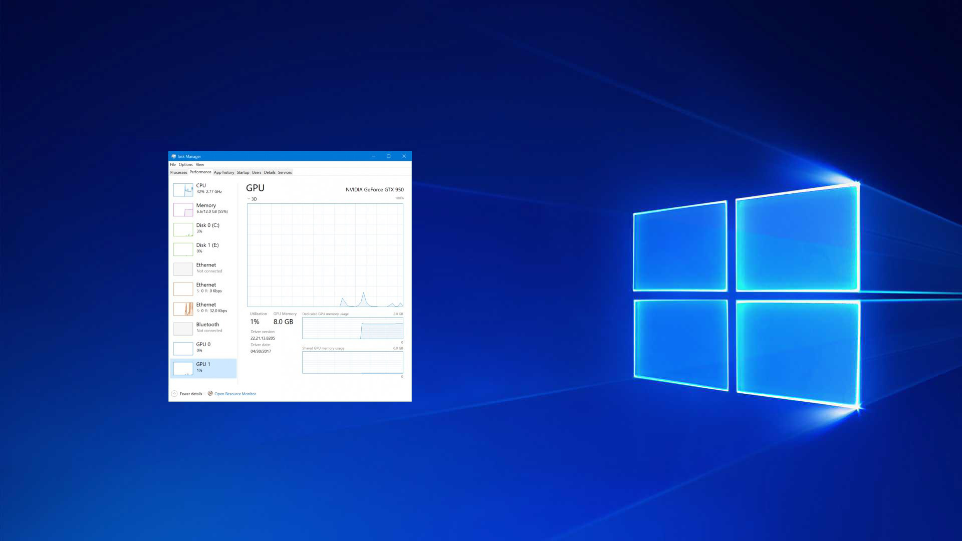The image size is (962, 541).
Task: Open the View menu
Action: tap(199, 164)
